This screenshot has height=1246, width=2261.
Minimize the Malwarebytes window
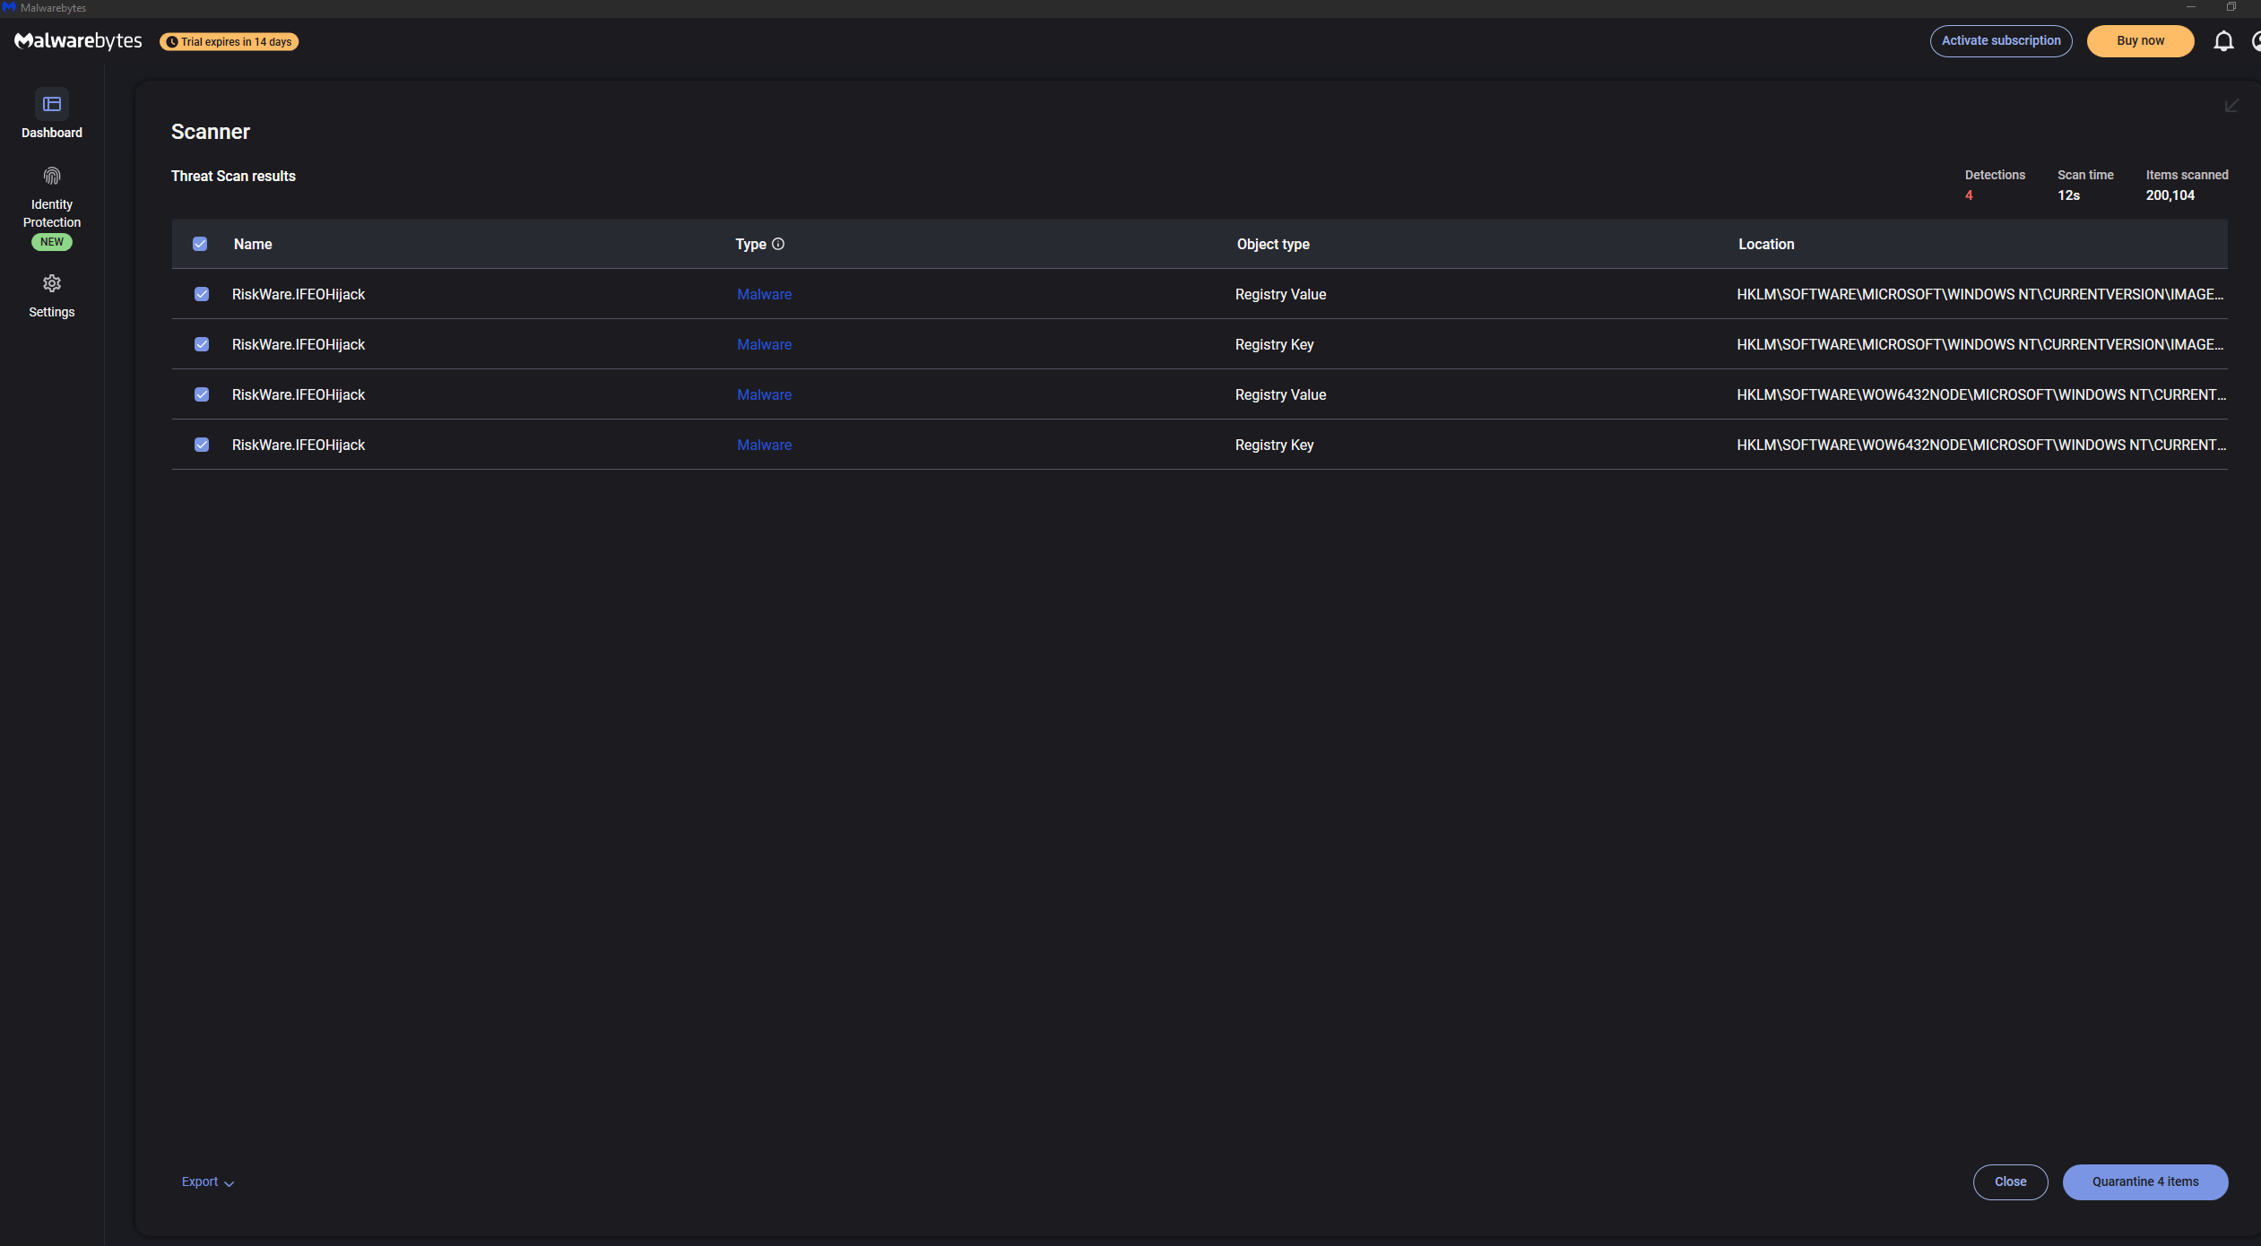2191,7
